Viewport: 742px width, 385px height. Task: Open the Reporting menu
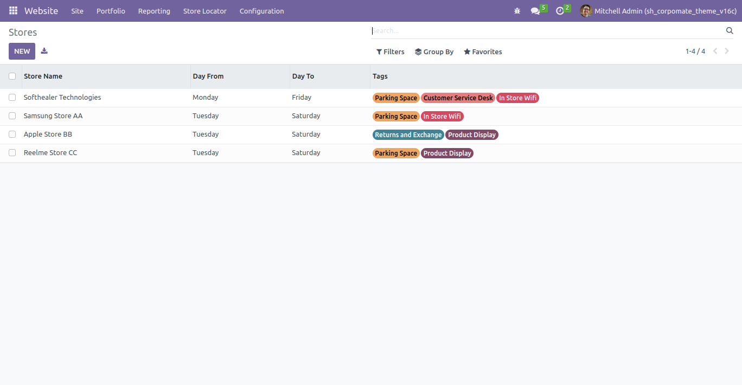(154, 11)
